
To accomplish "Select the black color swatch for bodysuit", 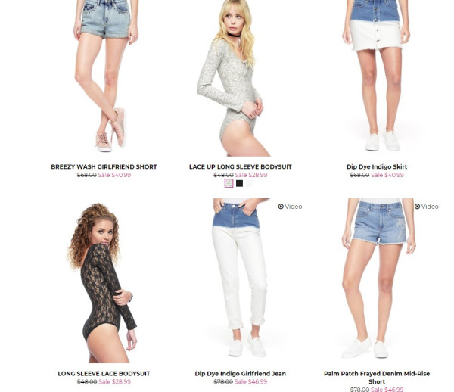I will pos(239,183).
